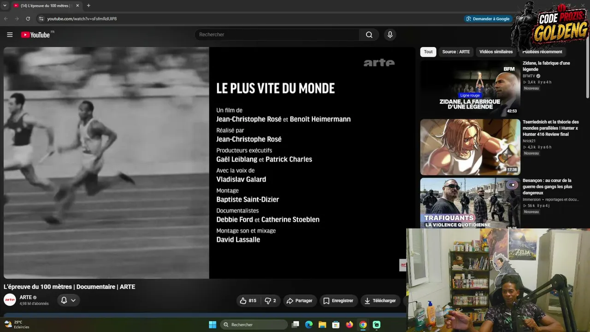This screenshot has width=590, height=332.
Task: Launch Firefox from the taskbar
Action: tap(349, 325)
